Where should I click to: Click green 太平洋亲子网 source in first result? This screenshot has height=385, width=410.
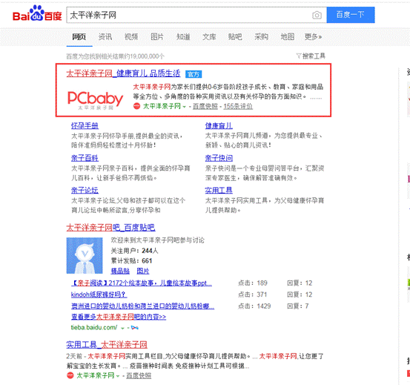[162, 106]
